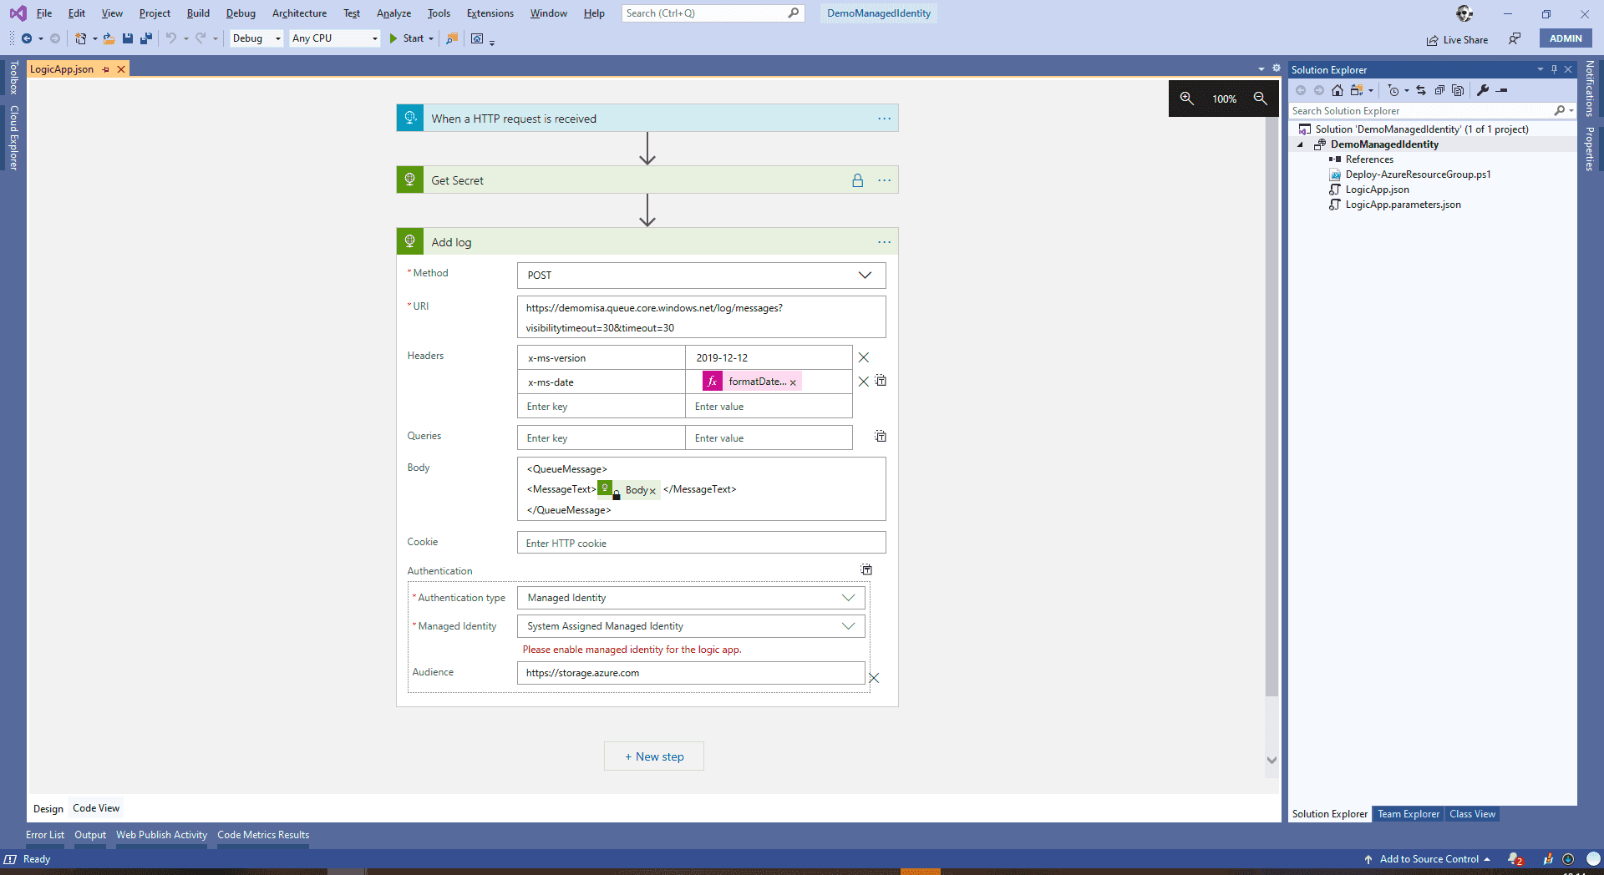Click the Find in Files toolbar icon
This screenshot has width=1604, height=875.
[x=452, y=38]
